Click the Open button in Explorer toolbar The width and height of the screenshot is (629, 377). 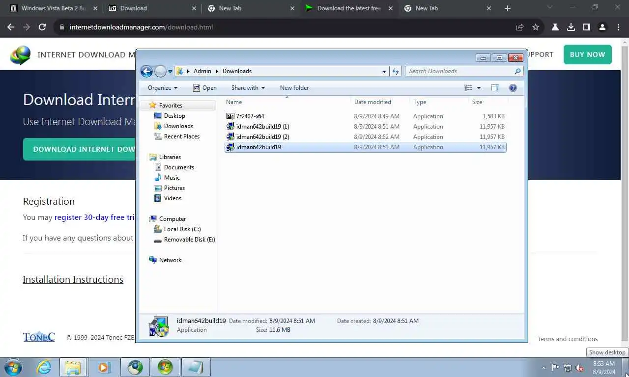tap(205, 88)
